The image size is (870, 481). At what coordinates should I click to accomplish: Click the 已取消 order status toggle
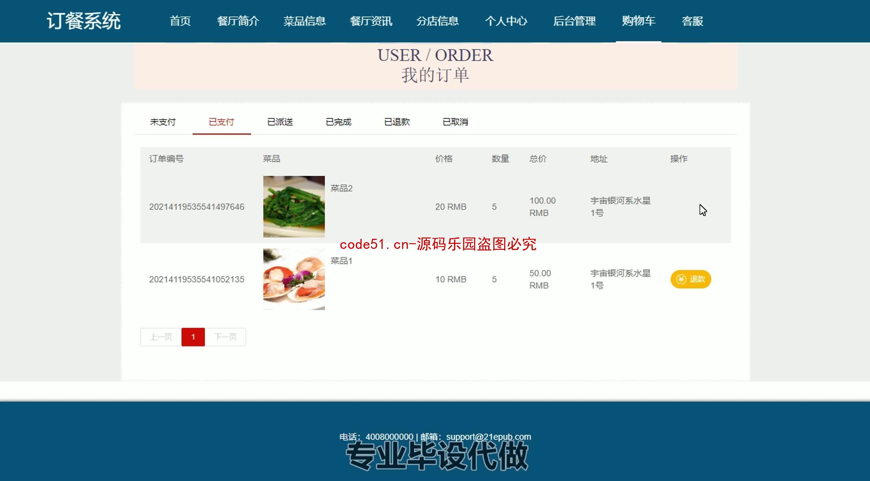pos(455,122)
